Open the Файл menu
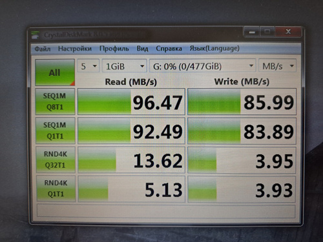The height and width of the screenshot is (242, 323). click(43, 48)
